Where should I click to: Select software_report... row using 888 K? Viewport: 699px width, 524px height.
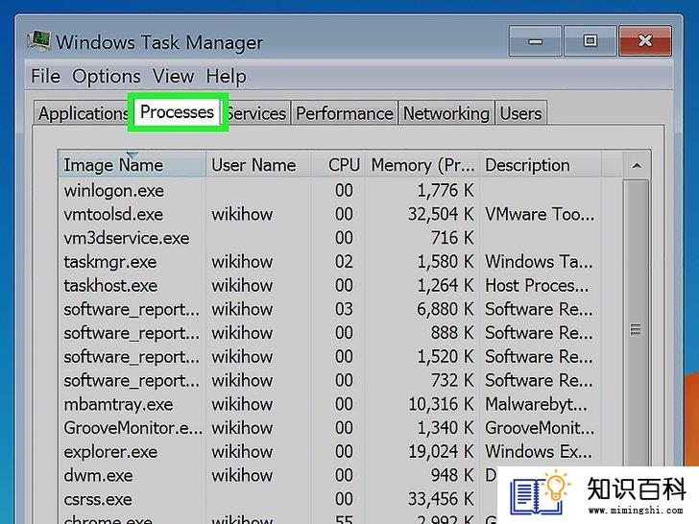[341, 333]
